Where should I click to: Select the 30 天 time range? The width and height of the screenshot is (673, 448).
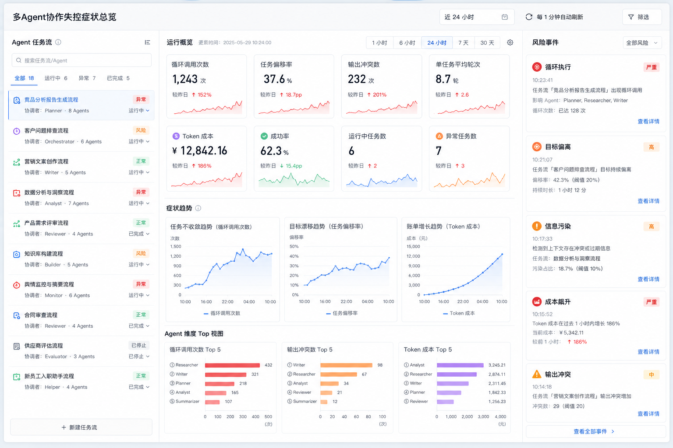click(x=487, y=43)
